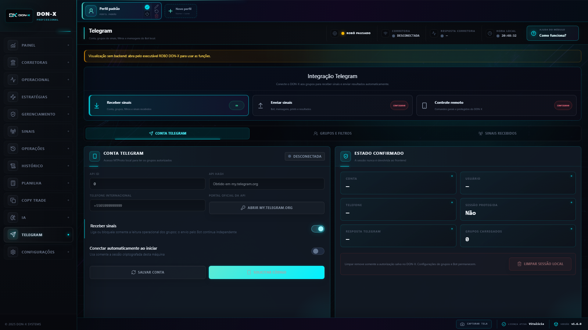Click the Estado Confirmado shield icon
588x330 pixels.
coord(346,156)
